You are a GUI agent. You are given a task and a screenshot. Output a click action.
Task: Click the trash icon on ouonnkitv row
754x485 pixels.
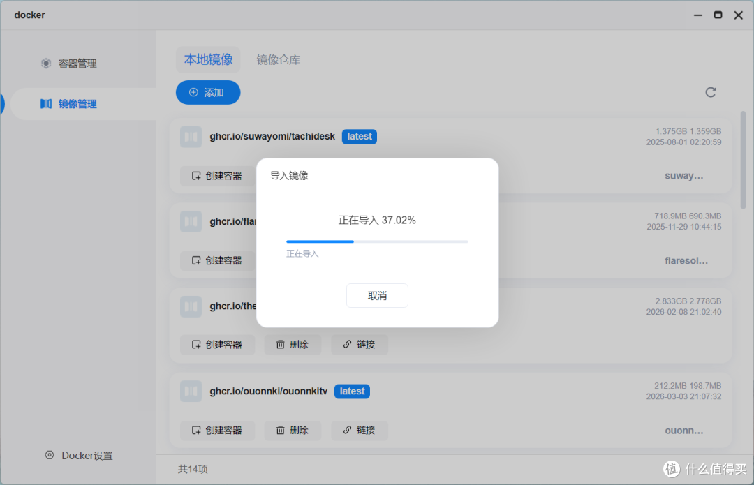281,430
